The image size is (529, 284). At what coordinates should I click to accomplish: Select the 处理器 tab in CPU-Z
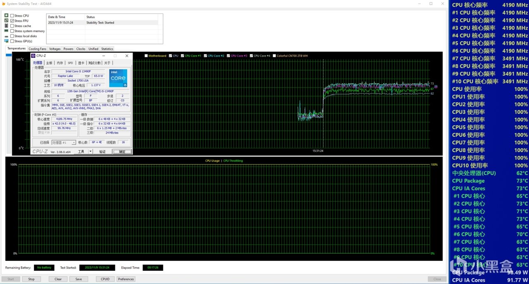(x=38, y=63)
